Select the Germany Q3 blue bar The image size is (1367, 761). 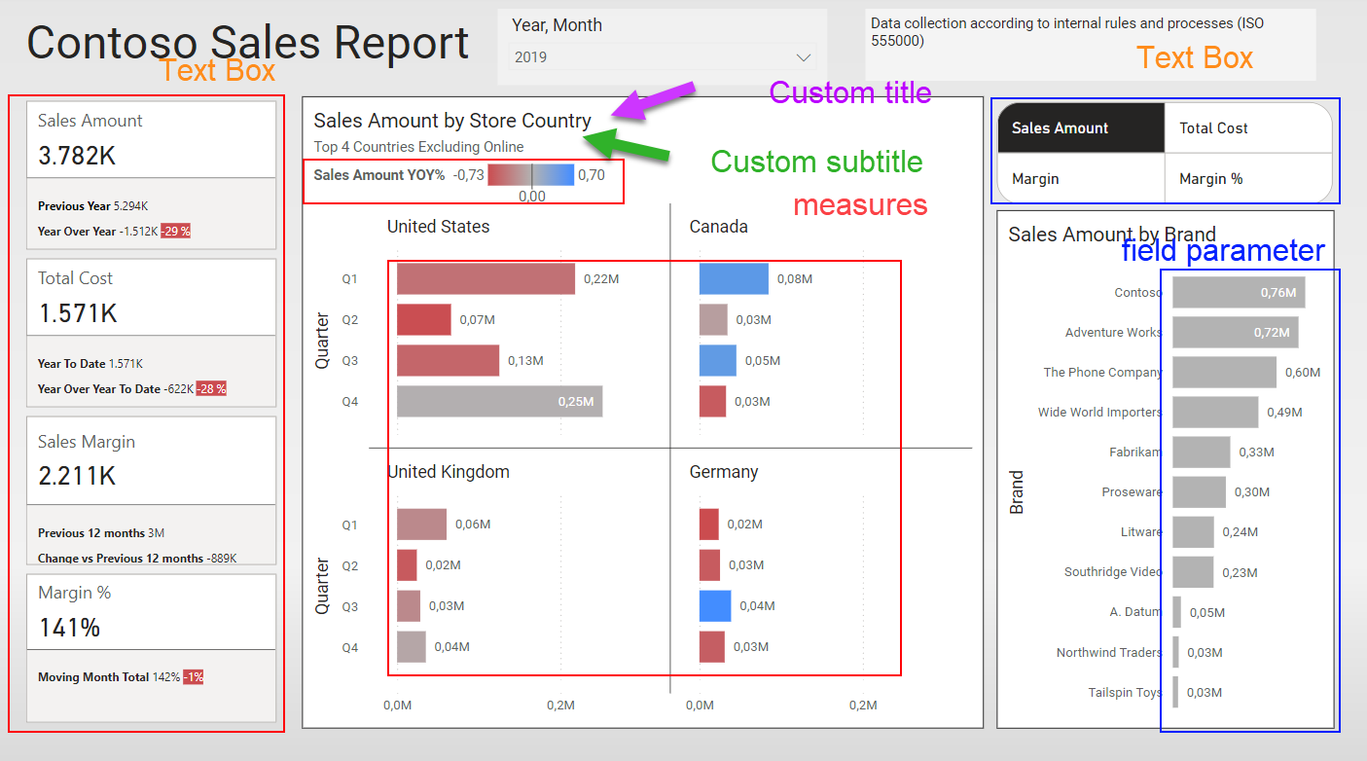(x=715, y=606)
